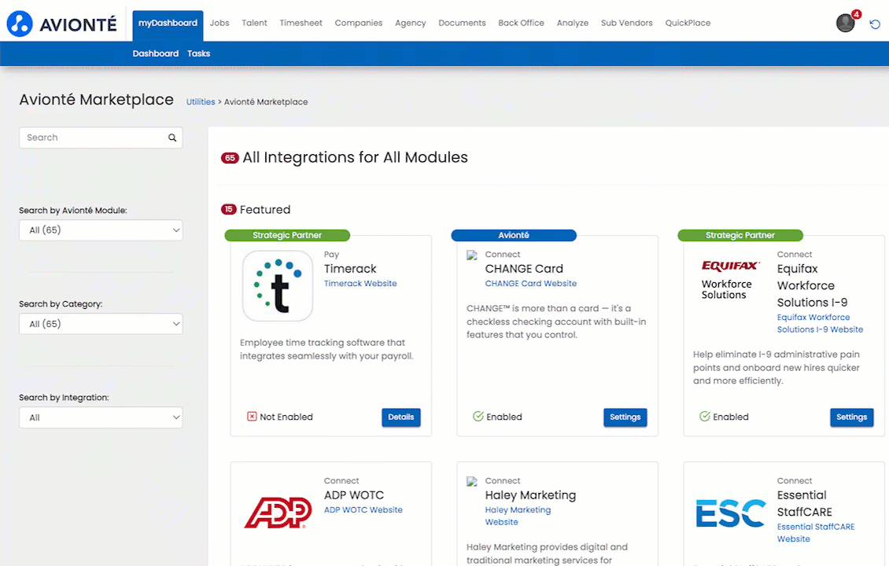Click the Strategic Partner tag above Equifax
Screen dimensions: 889x566
click(x=740, y=235)
